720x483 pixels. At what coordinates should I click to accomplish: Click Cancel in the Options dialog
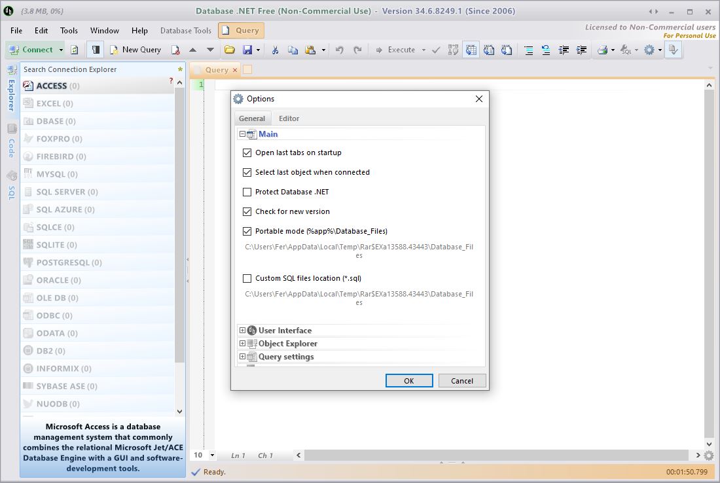click(462, 381)
